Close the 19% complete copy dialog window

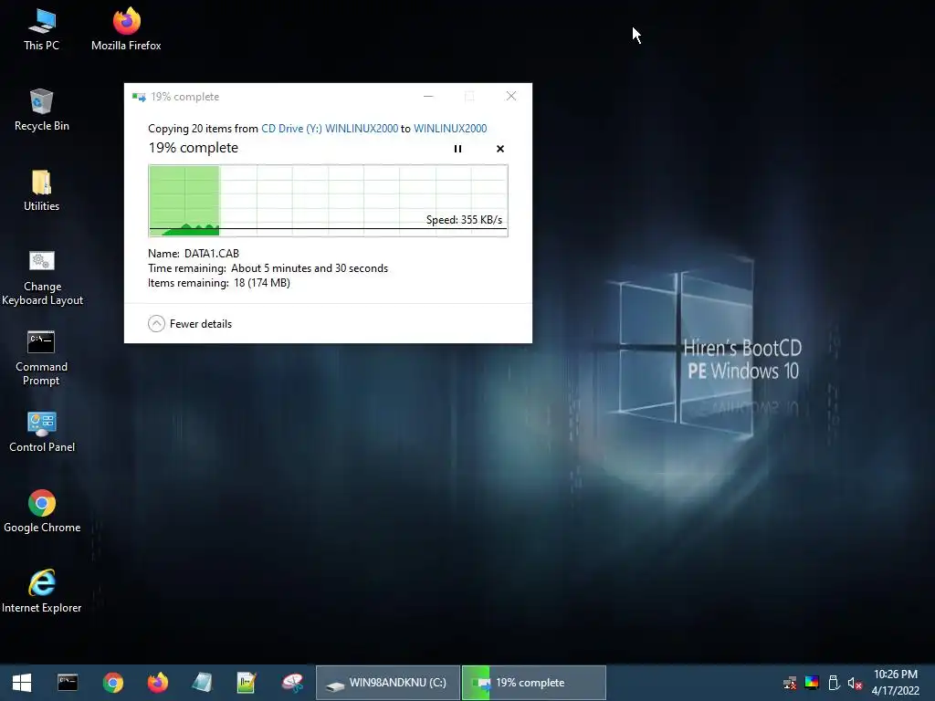[x=511, y=96]
